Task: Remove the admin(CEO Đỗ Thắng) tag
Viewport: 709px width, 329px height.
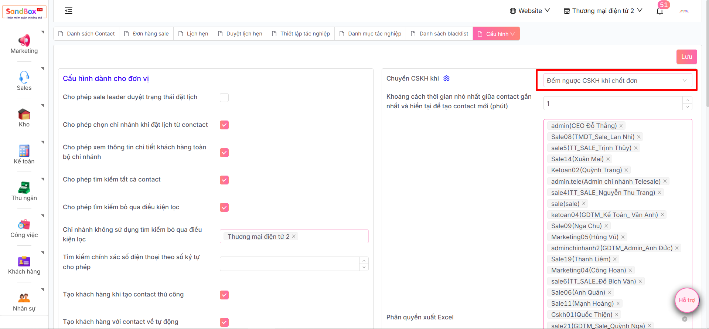Action: pos(621,126)
